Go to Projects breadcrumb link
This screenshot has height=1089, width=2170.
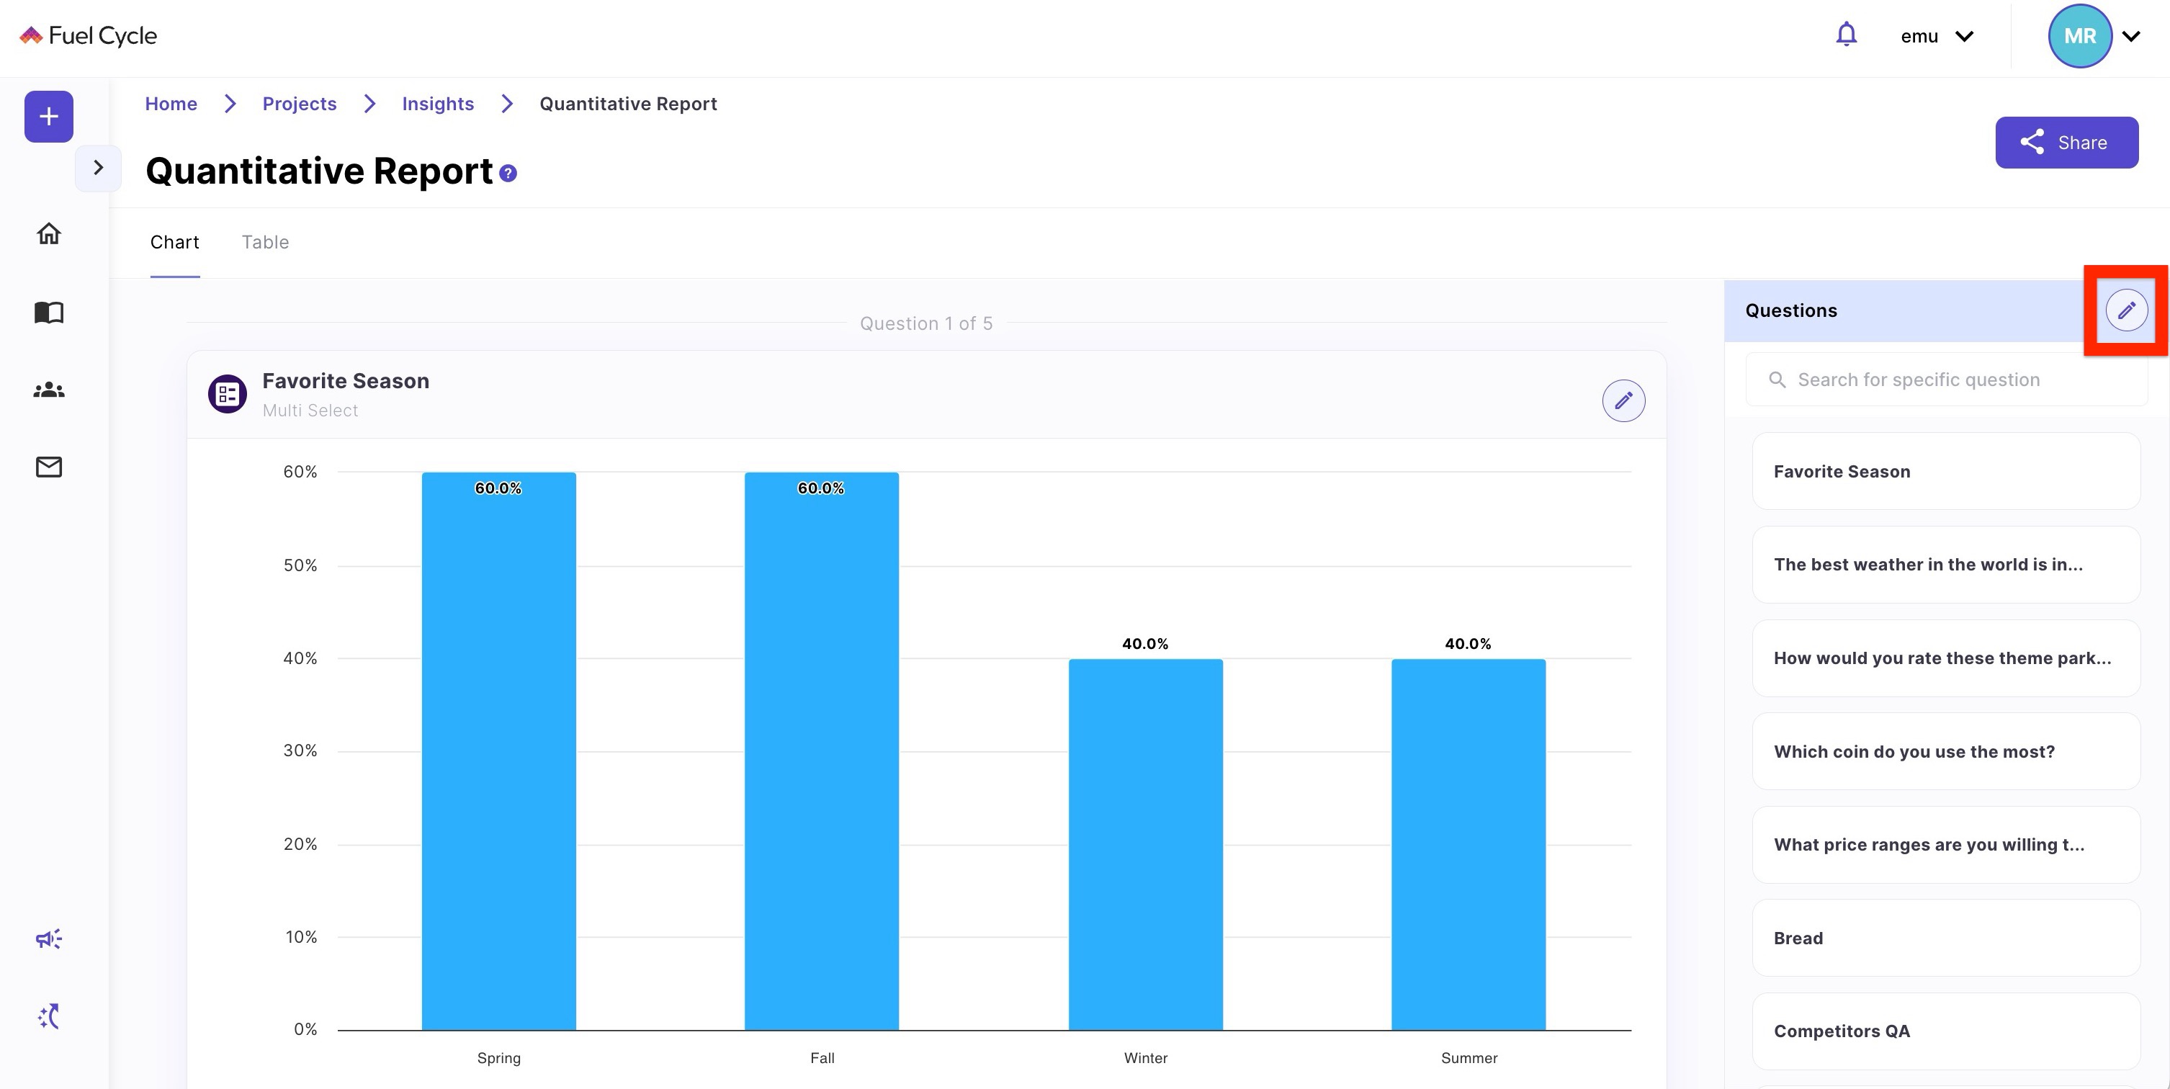(x=299, y=104)
